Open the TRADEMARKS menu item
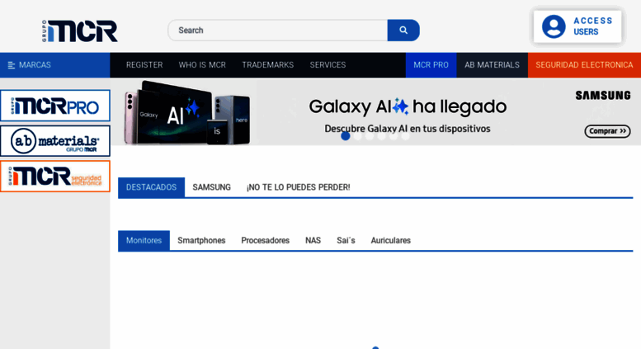This screenshot has width=641, height=349. pyautogui.click(x=268, y=65)
